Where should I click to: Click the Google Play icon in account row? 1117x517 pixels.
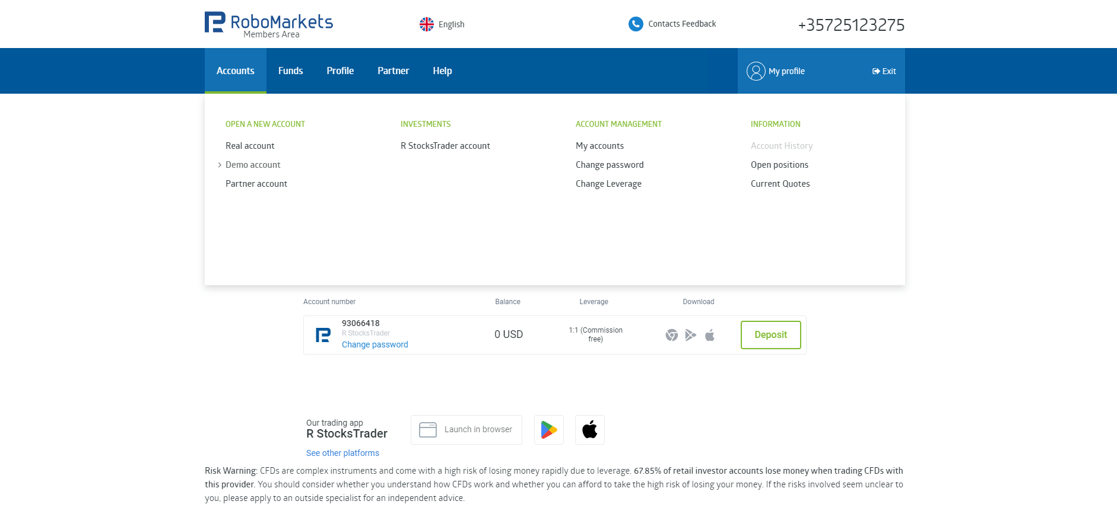point(691,335)
